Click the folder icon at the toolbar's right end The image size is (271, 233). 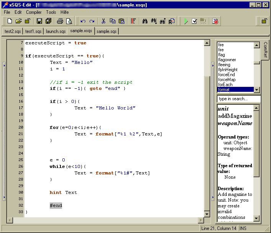(x=264, y=21)
